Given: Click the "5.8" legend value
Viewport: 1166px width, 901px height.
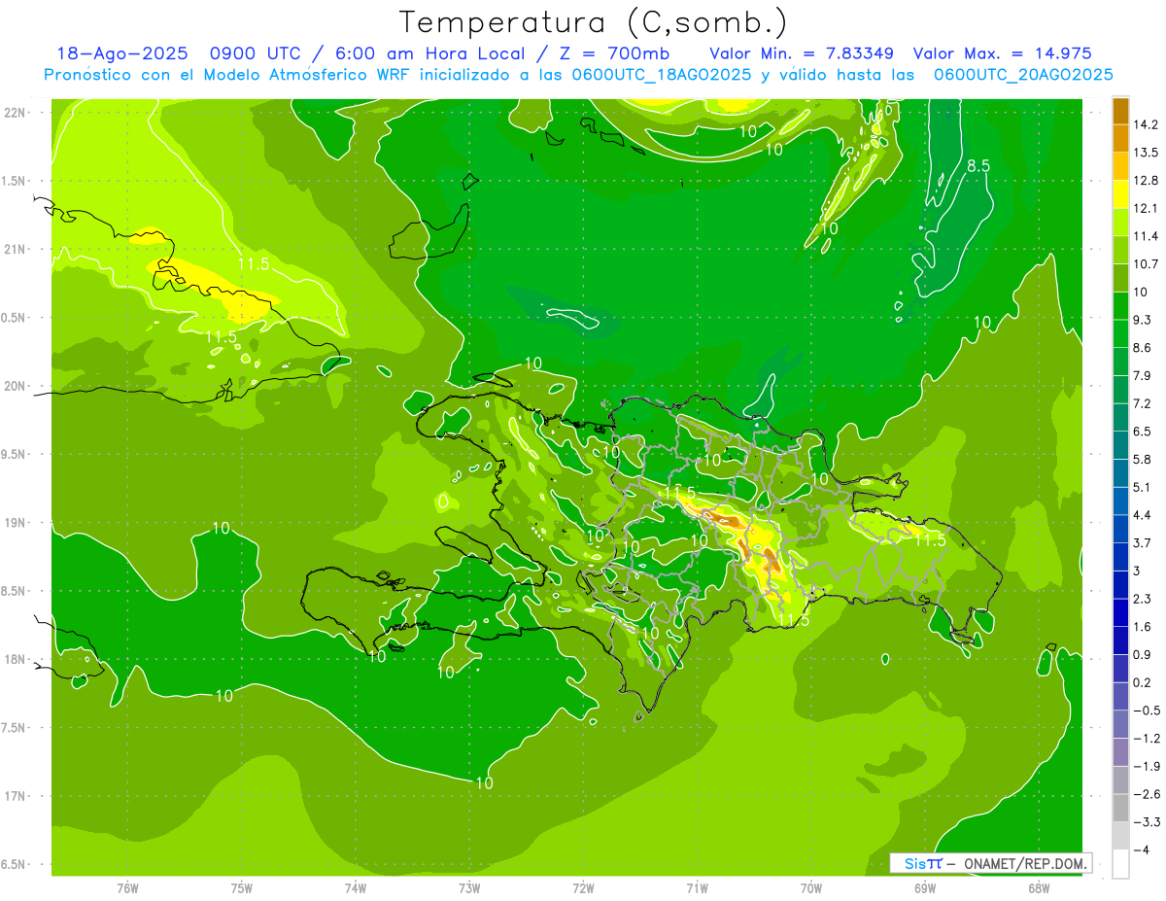Looking at the screenshot, I should pos(1142,459).
